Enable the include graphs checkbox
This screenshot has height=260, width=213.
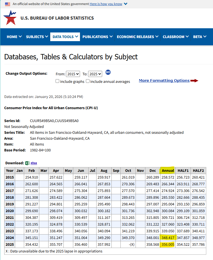[57, 81]
